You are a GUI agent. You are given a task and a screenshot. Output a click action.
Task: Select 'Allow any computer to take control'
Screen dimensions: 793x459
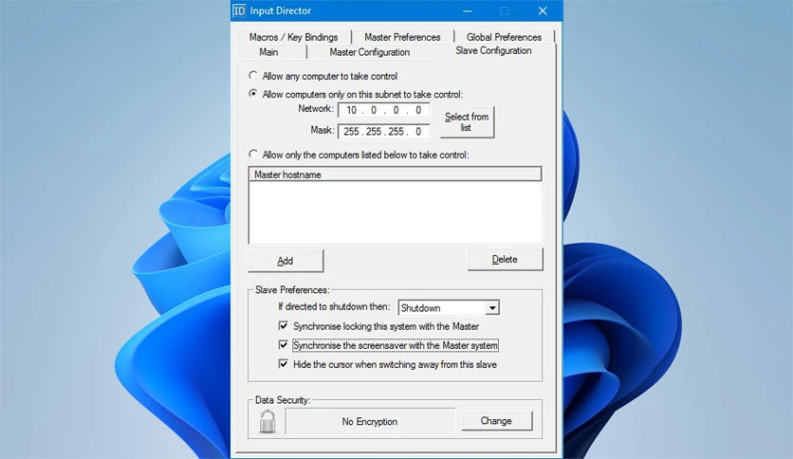click(x=253, y=75)
